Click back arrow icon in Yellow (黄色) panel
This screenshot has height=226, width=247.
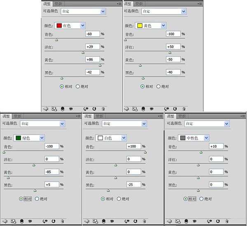[x=126, y=109]
